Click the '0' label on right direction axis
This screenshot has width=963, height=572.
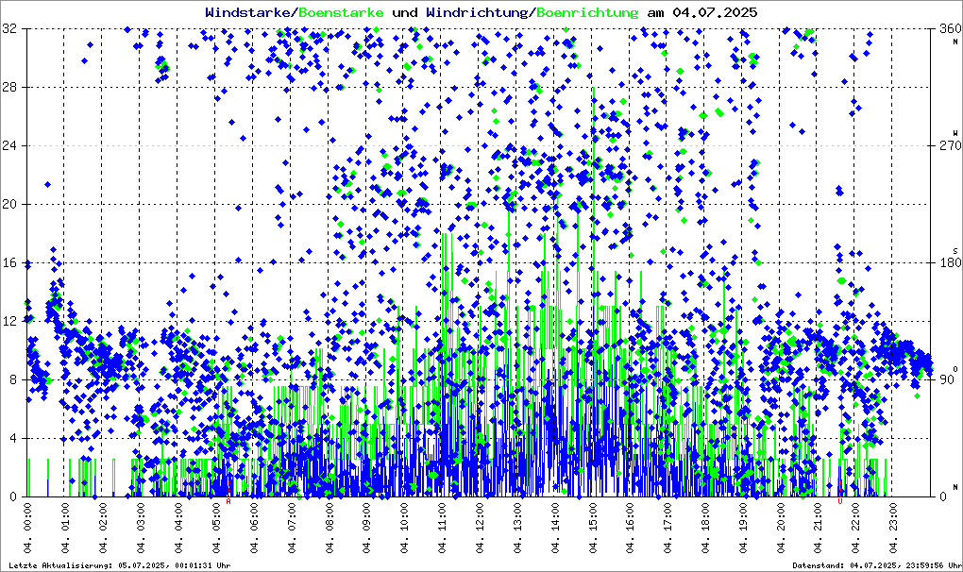[943, 497]
